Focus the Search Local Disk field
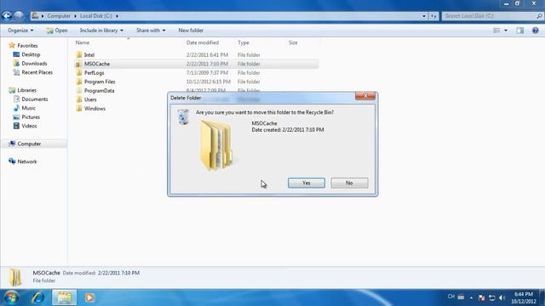Screen dimensions: 545x306 488,16
